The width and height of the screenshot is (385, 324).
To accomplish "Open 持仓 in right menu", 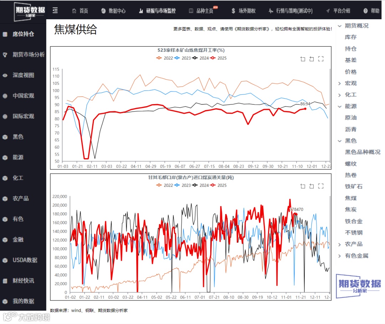I will 351,48.
